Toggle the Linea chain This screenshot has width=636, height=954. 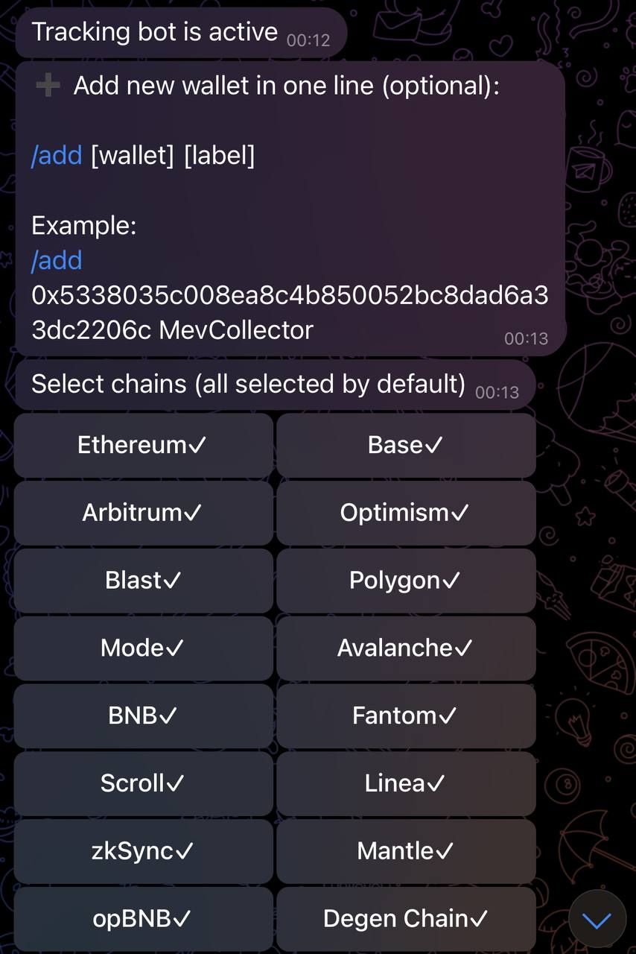(406, 783)
